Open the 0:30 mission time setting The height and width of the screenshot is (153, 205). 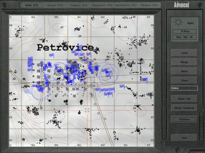tap(184, 31)
